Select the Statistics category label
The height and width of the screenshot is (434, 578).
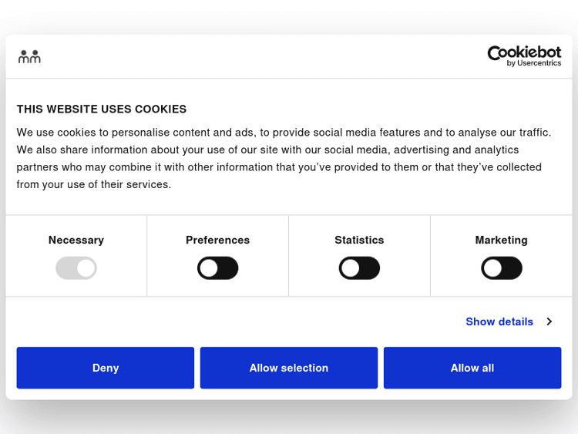[x=359, y=240]
